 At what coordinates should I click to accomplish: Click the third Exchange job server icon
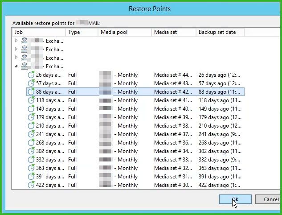point(24,58)
